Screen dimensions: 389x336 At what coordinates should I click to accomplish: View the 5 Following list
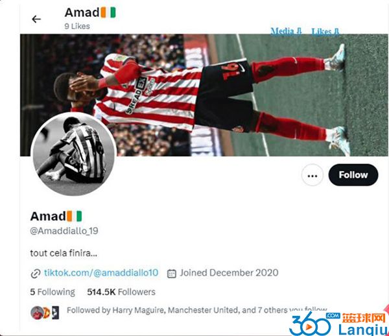click(x=53, y=292)
